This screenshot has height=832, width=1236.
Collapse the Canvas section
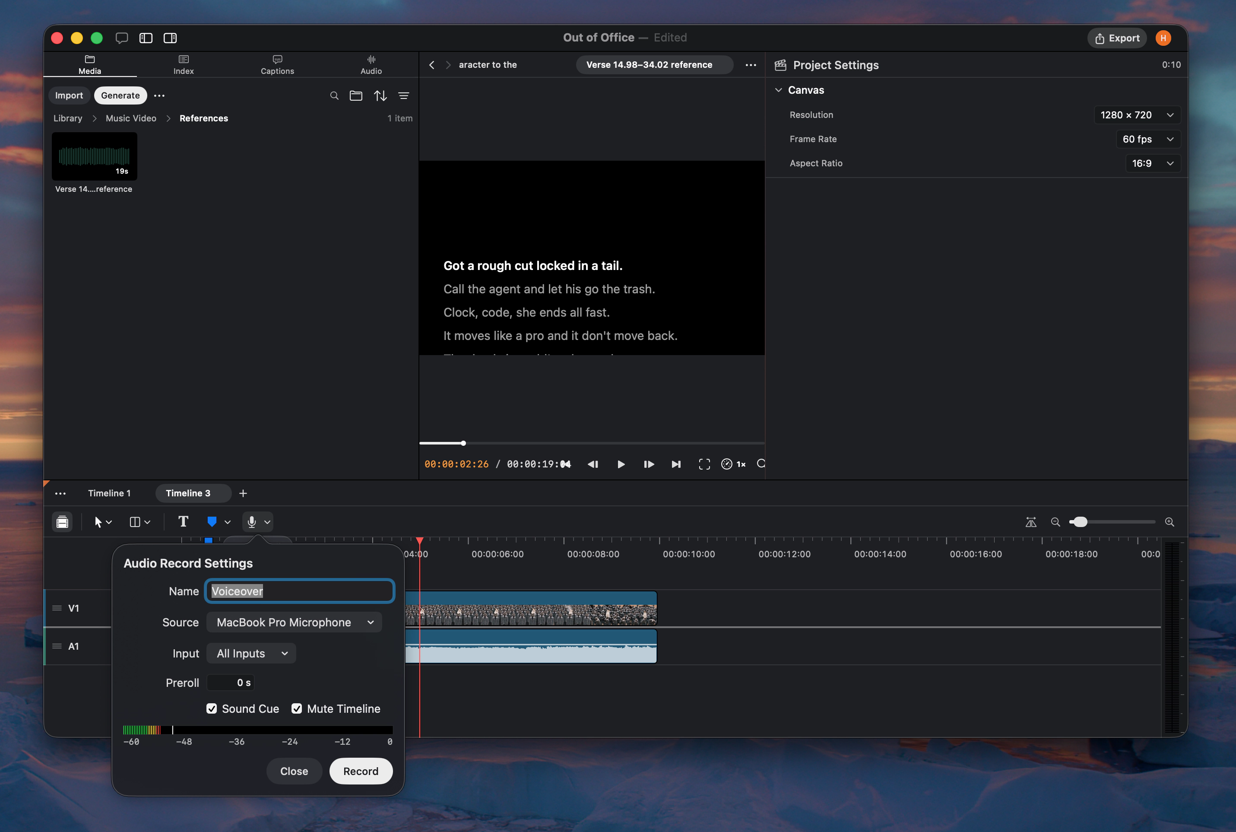(x=778, y=90)
